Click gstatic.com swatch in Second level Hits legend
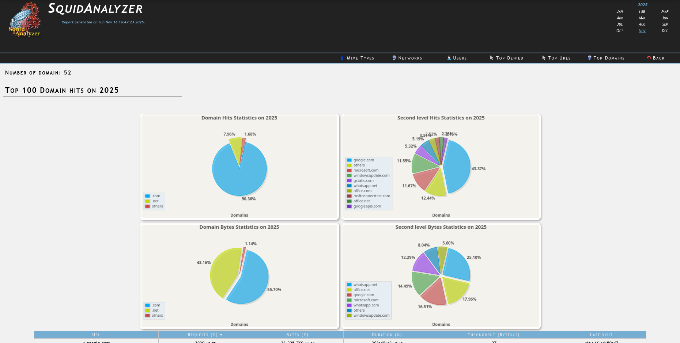680x343 pixels. pos(350,181)
